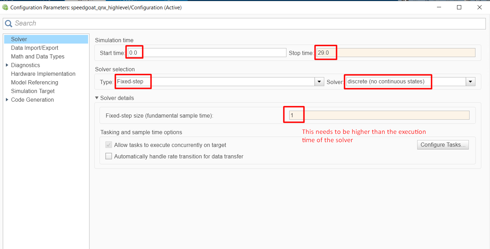Open the Solver selection dropdown arrow

470,82
